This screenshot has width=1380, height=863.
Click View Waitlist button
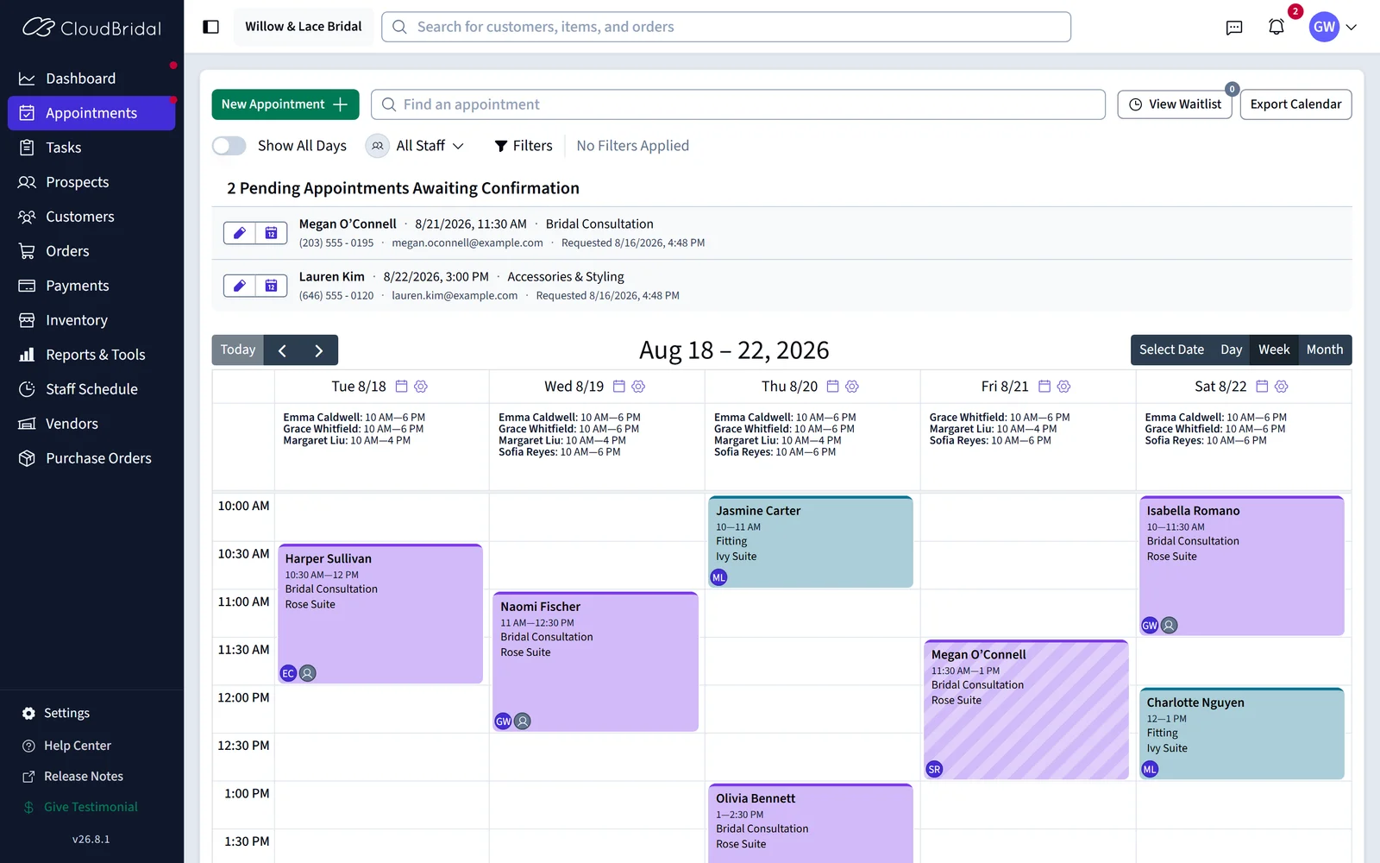click(1175, 104)
